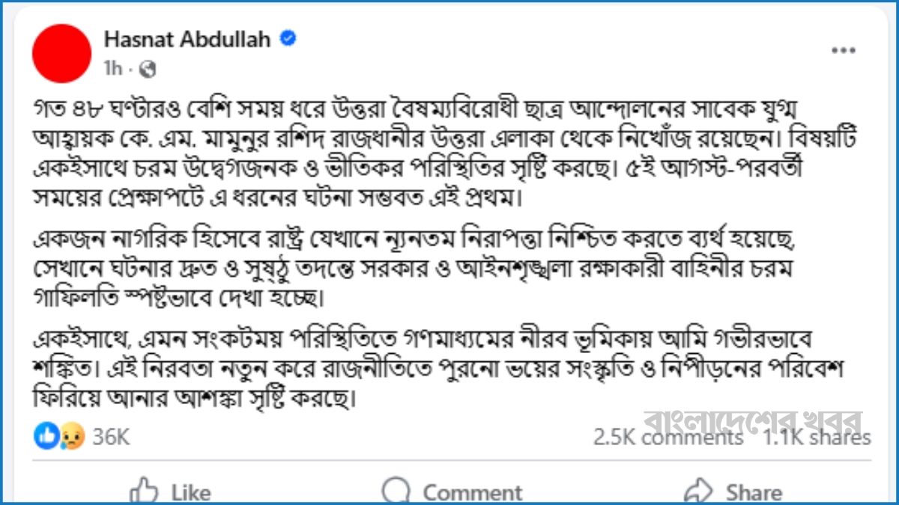Click the speech bubble icon beside Comment
This screenshot has width=899, height=505.
(396, 492)
